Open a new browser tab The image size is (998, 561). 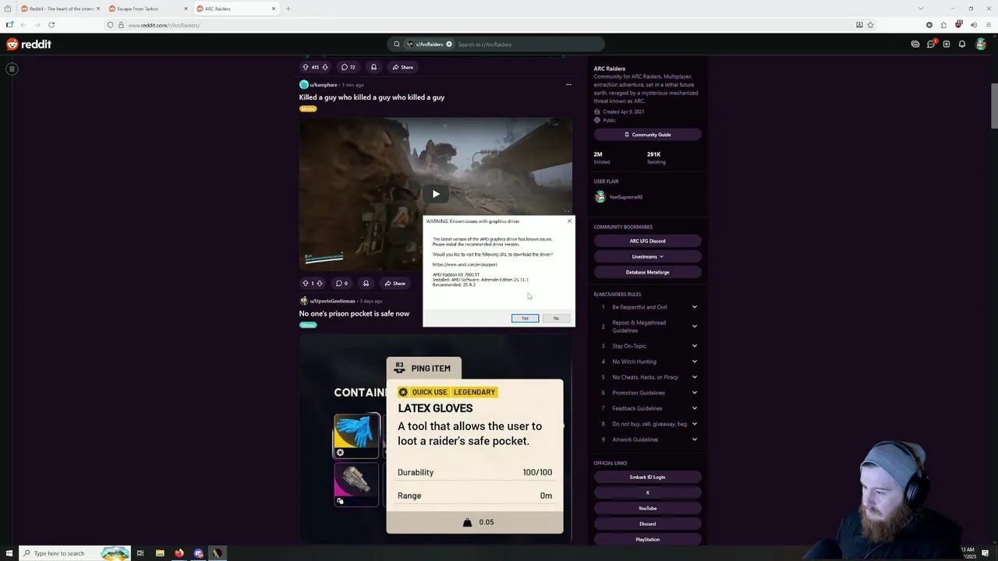(x=288, y=9)
